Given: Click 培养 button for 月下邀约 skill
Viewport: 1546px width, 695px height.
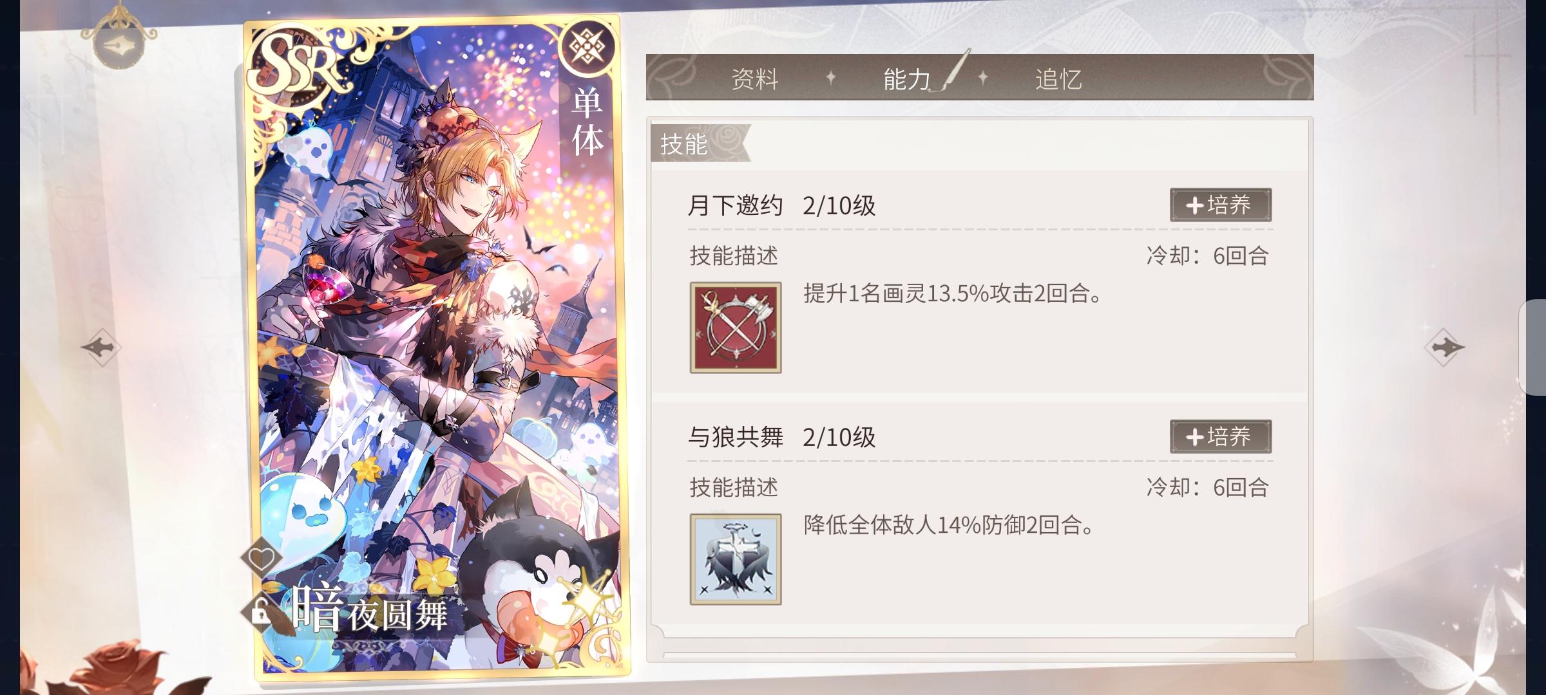Looking at the screenshot, I should [1221, 205].
